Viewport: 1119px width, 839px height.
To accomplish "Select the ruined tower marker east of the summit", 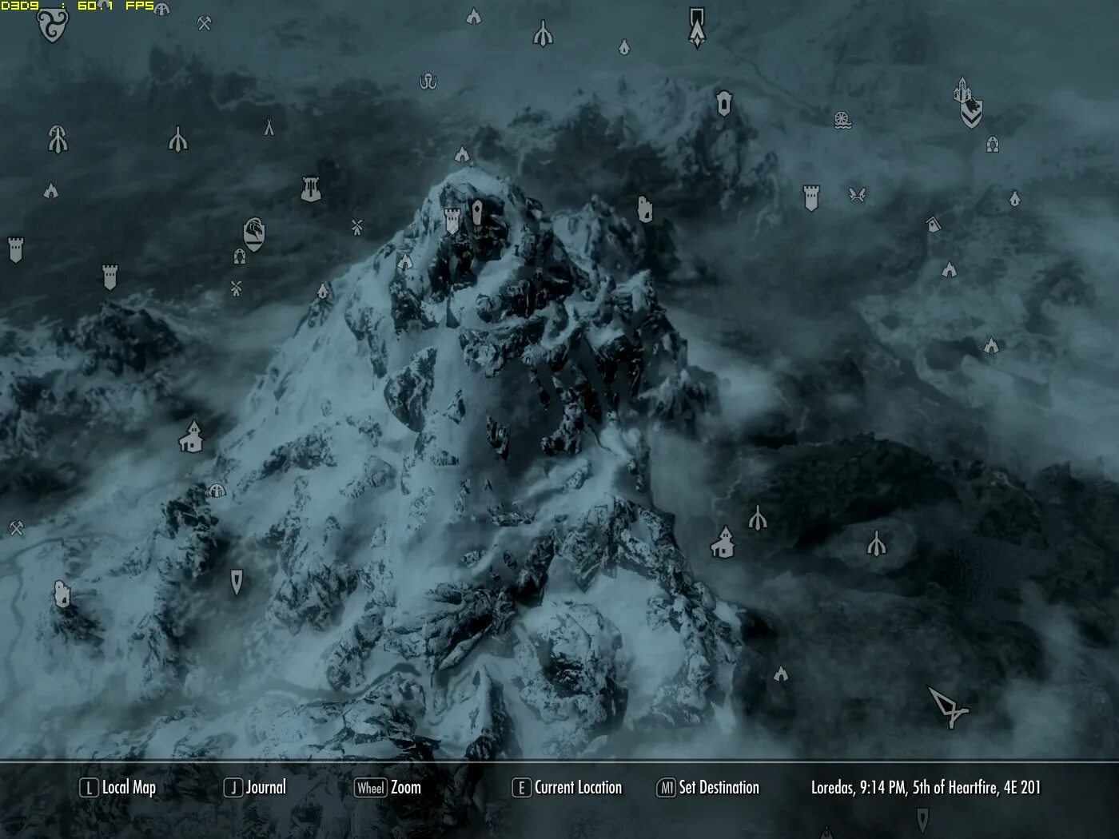I will pyautogui.click(x=644, y=209).
